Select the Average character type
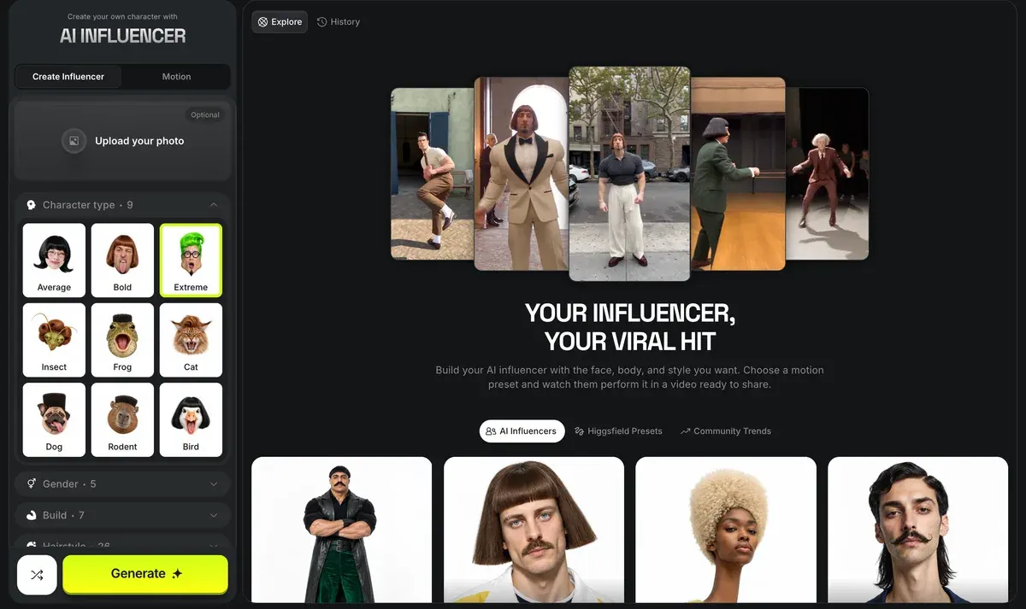This screenshot has width=1026, height=609. tap(54, 260)
